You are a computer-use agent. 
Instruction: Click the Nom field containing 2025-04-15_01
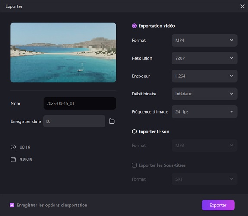(x=79, y=103)
